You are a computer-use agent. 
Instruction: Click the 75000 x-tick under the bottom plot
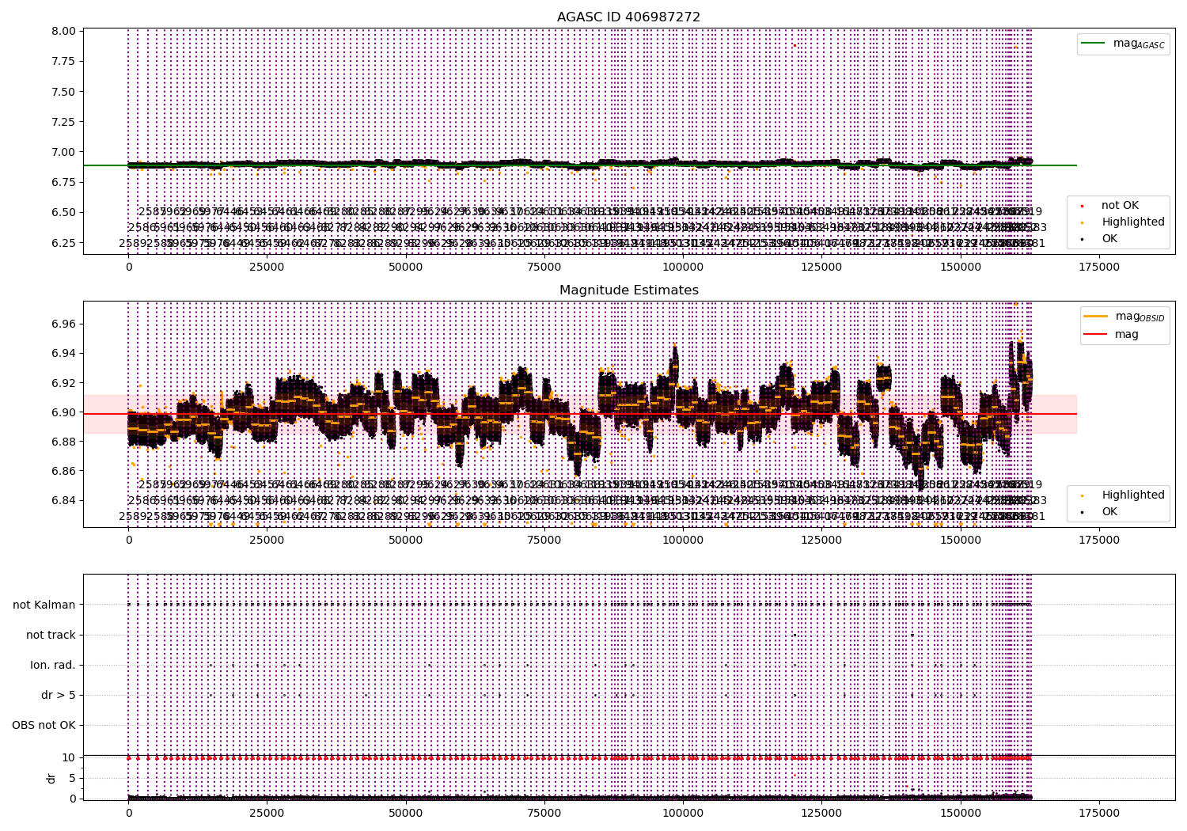tap(544, 813)
